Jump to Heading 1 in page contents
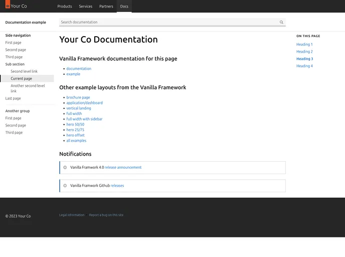The height and width of the screenshot is (257, 345). pyautogui.click(x=304, y=45)
